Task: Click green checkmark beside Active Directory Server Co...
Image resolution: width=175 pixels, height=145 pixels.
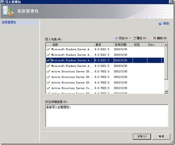Action: [48, 88]
